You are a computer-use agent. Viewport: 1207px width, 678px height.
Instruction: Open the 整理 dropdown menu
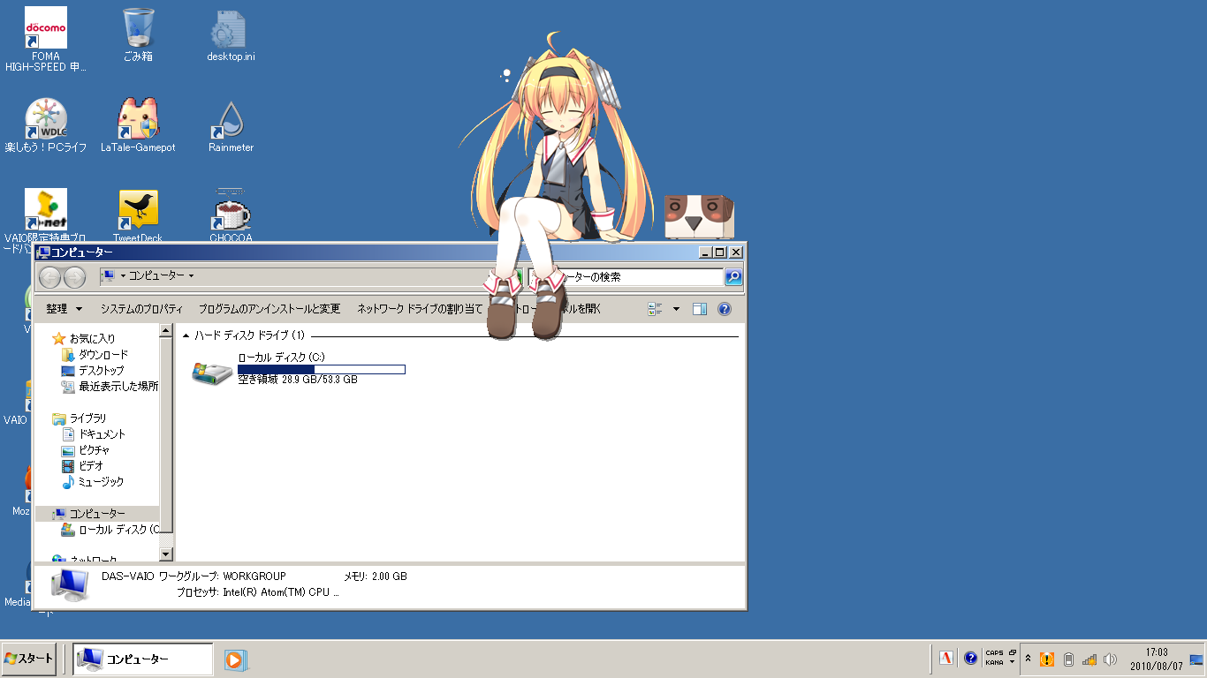[x=65, y=309]
